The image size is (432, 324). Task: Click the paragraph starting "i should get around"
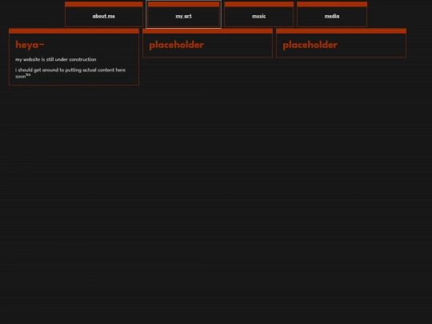coord(70,73)
